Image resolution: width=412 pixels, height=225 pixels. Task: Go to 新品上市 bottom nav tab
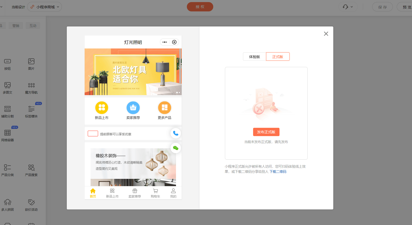pos(112,193)
